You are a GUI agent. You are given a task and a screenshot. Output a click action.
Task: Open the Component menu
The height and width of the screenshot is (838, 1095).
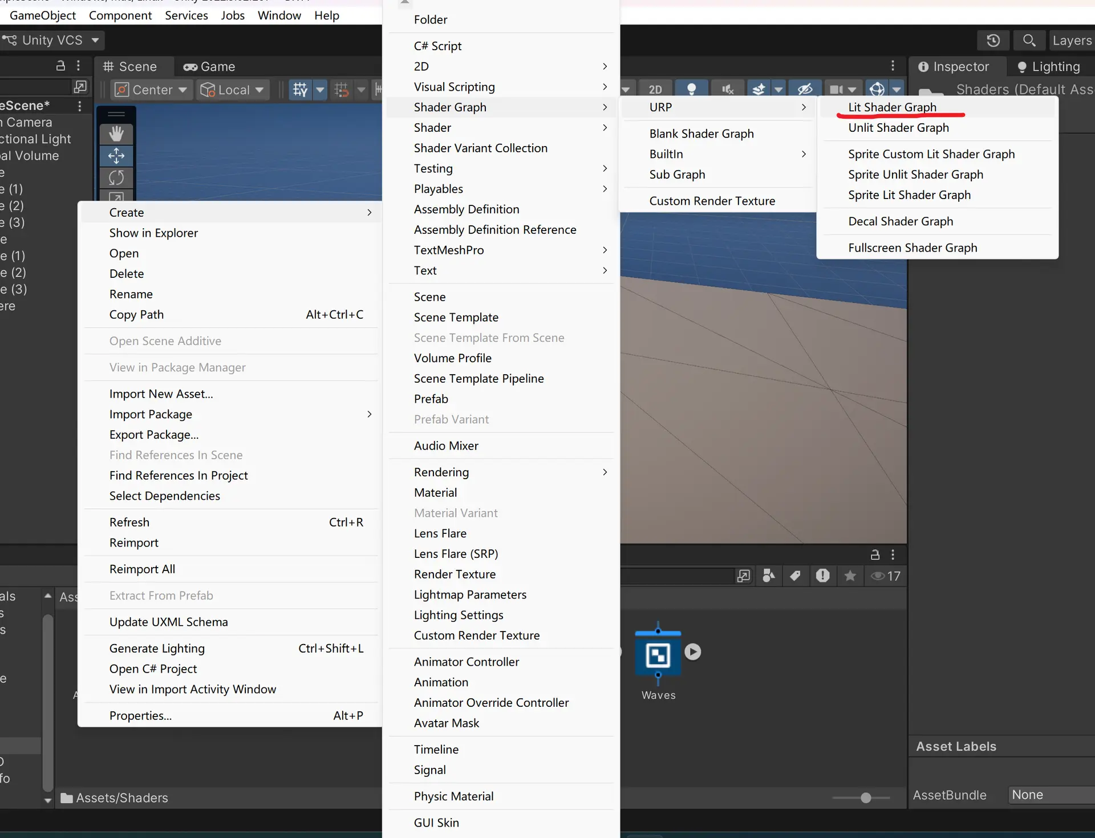click(x=120, y=15)
